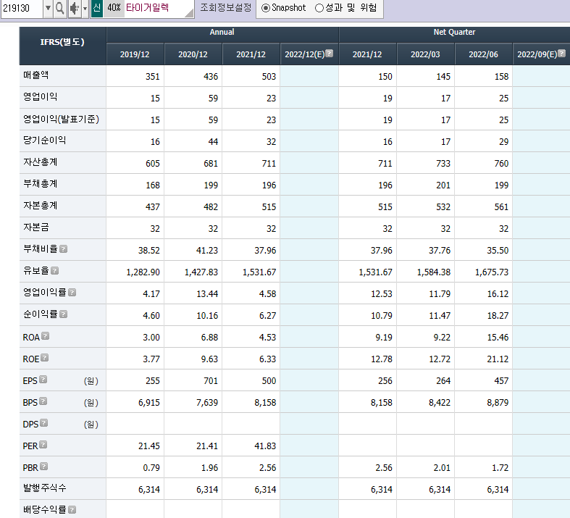Click the IFRS(별도) table header
570x518 pixels.
[62, 46]
